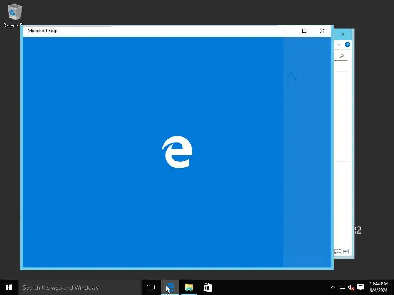Click the 'Search the web and Windows' box
Viewport: 394px width, 295px height.
[80, 287]
